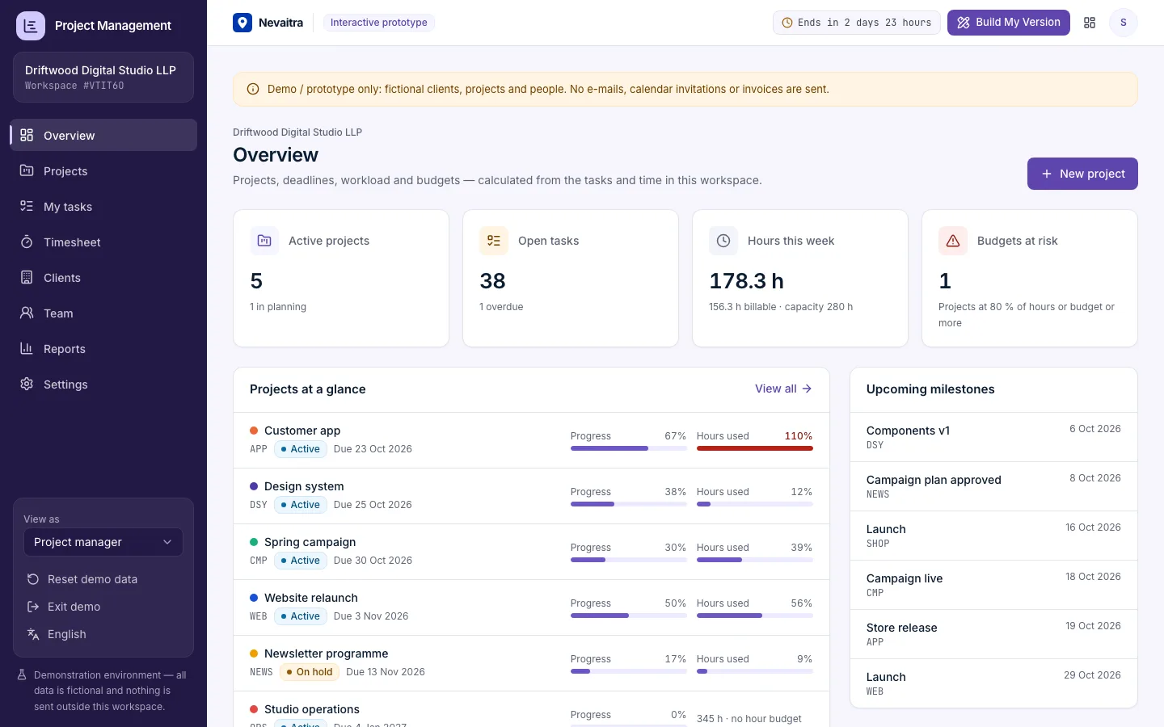The height and width of the screenshot is (727, 1164).
Task: Click the Budgets at risk warning icon
Action: click(x=953, y=241)
